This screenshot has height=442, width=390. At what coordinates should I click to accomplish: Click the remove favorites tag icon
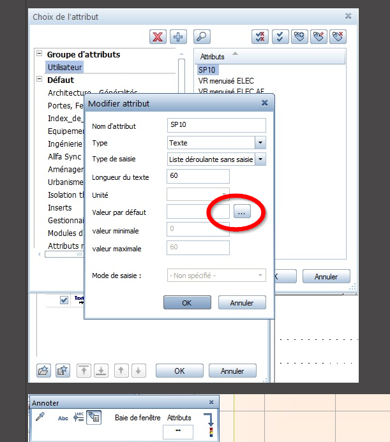(338, 36)
